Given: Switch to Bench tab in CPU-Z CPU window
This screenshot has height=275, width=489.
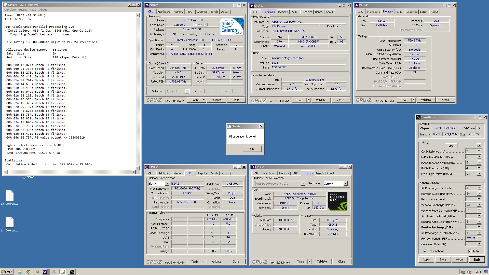Looking at the screenshot, I should pyautogui.click(x=214, y=12).
